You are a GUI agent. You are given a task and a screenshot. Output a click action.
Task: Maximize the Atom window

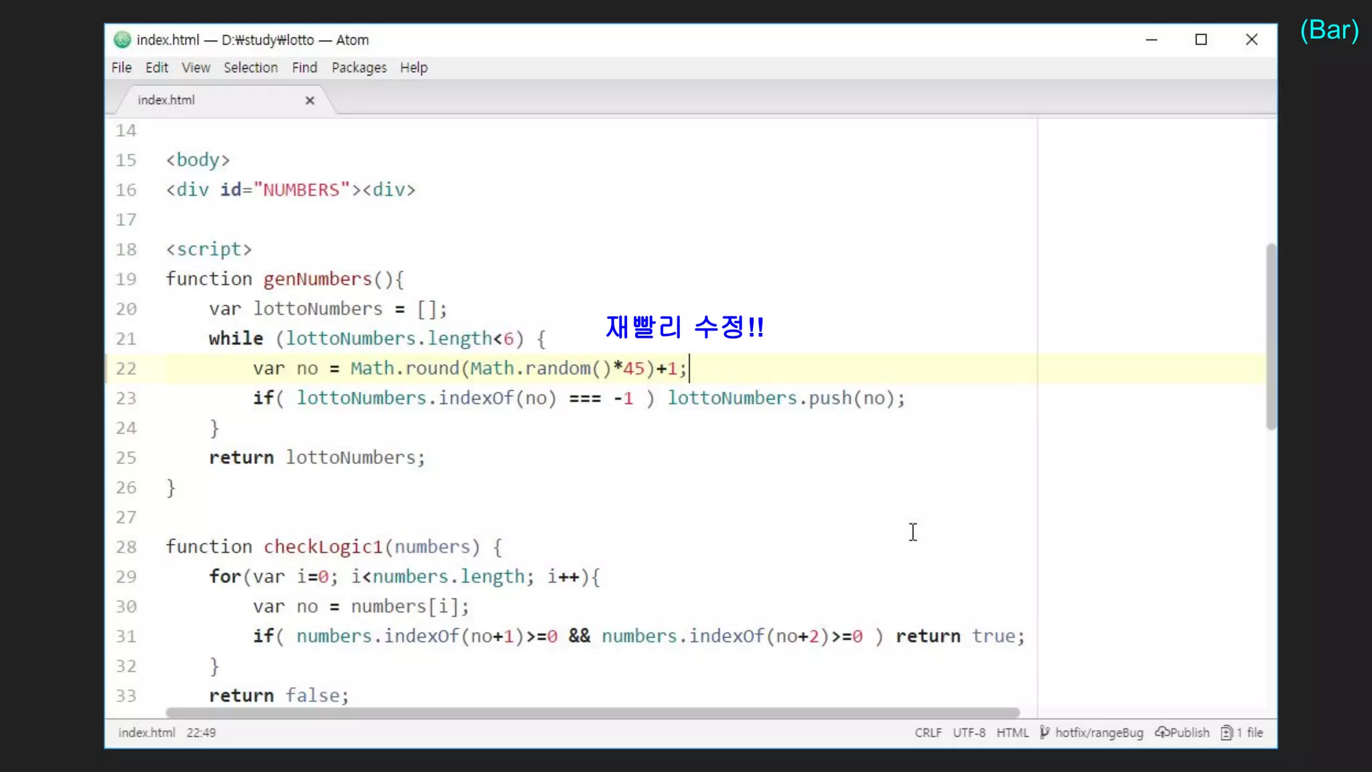click(x=1201, y=40)
